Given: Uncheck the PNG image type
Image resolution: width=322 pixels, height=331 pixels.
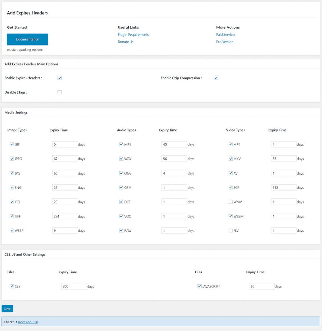Looking at the screenshot, I should [x=12, y=187].
